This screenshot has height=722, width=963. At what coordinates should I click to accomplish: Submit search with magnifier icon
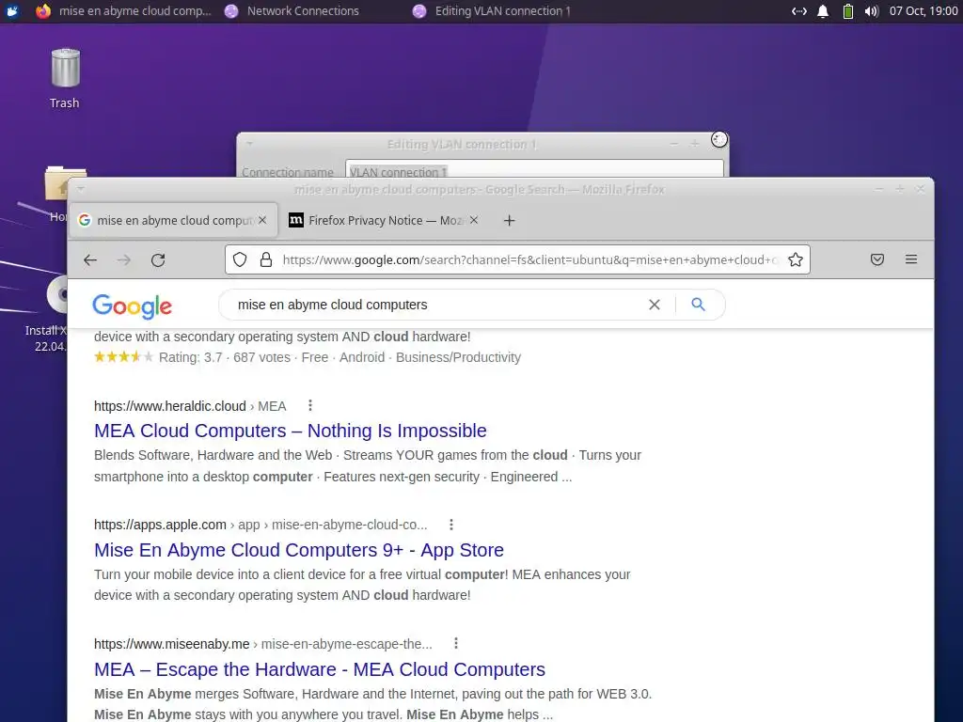(x=699, y=305)
